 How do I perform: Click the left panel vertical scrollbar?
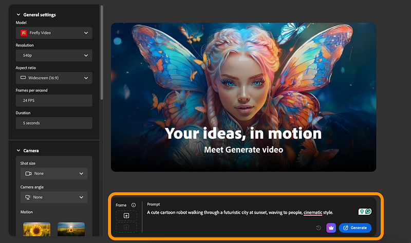point(102,51)
